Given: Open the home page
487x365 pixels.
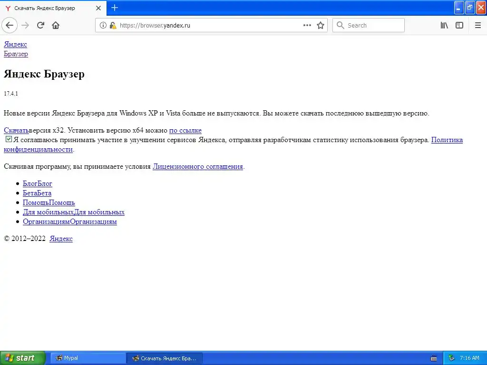Looking at the screenshot, I should (x=56, y=26).
